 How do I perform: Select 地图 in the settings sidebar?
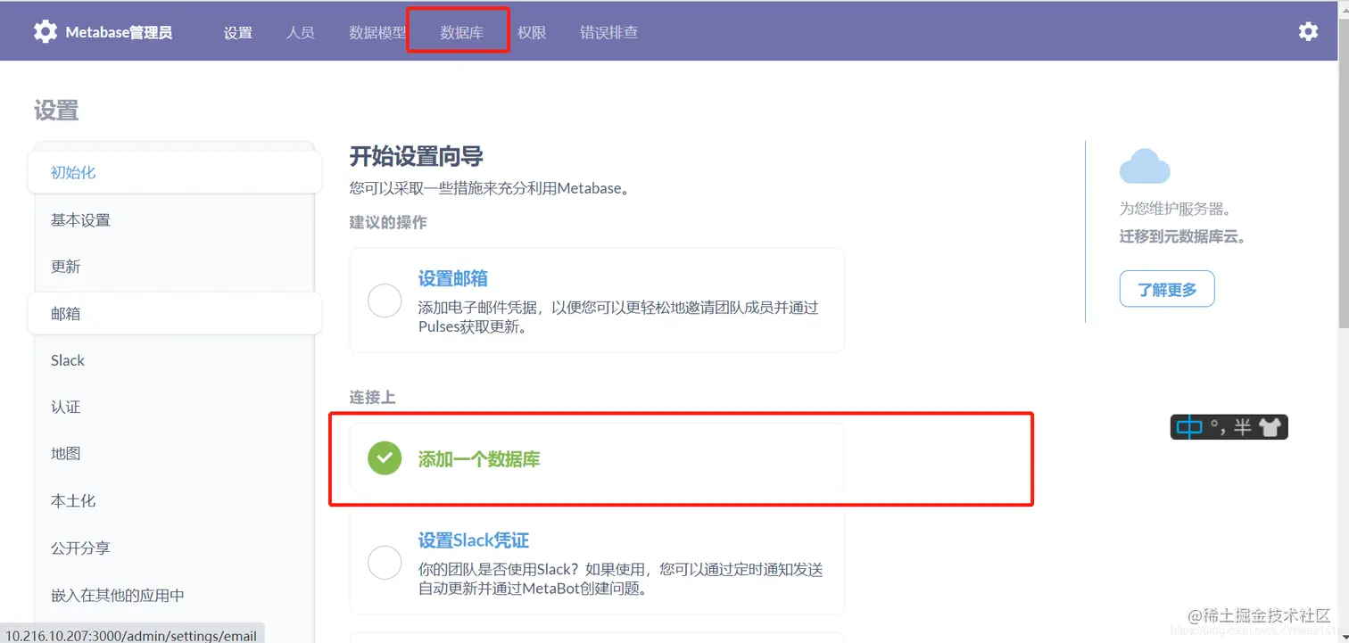(x=175, y=453)
